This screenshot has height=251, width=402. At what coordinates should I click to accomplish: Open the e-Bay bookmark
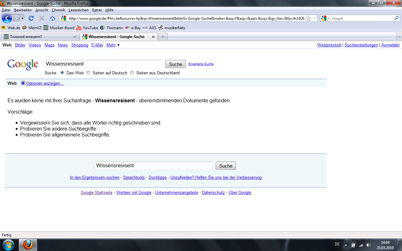click(x=133, y=28)
